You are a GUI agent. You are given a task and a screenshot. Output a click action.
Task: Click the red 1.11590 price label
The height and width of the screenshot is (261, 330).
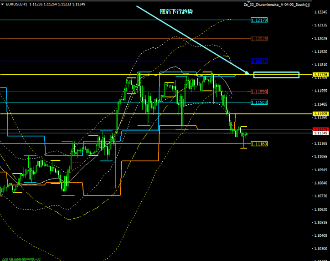click(259, 92)
